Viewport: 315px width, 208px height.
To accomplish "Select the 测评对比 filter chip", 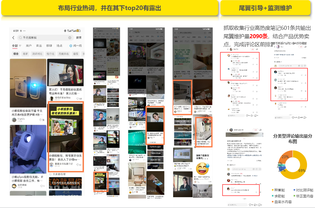I will (x=37, y=54).
